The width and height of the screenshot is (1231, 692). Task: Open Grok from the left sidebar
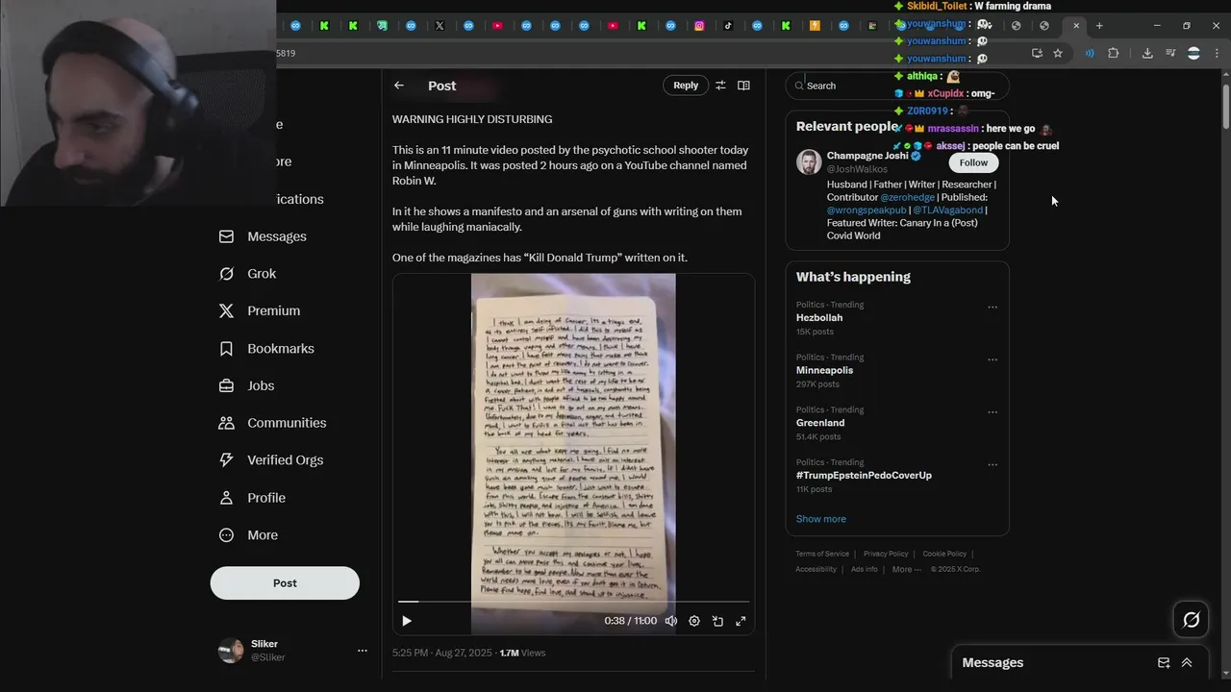pos(261,274)
